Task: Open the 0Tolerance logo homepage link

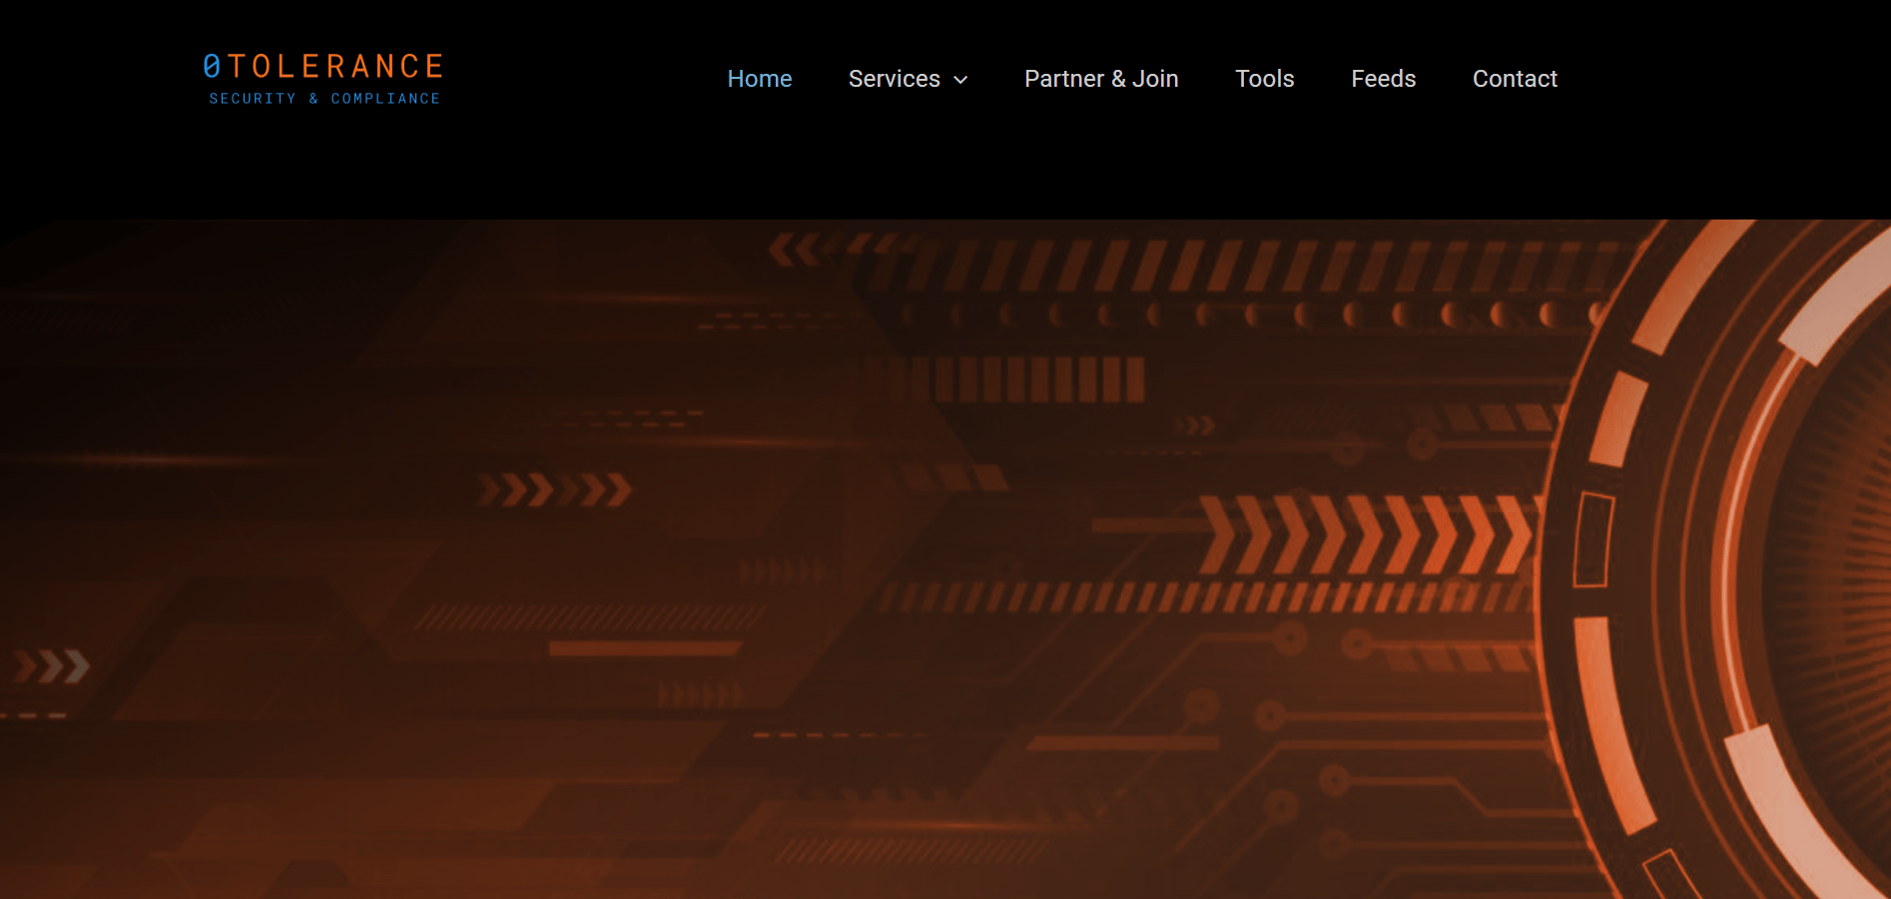Action: [x=322, y=79]
